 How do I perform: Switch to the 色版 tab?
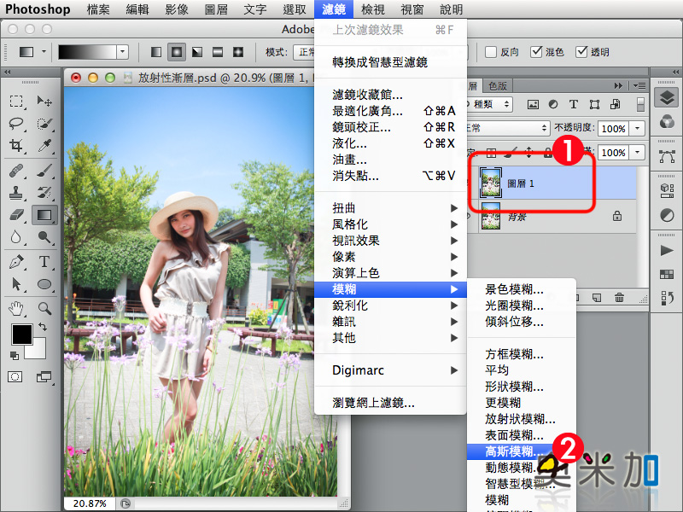(498, 86)
